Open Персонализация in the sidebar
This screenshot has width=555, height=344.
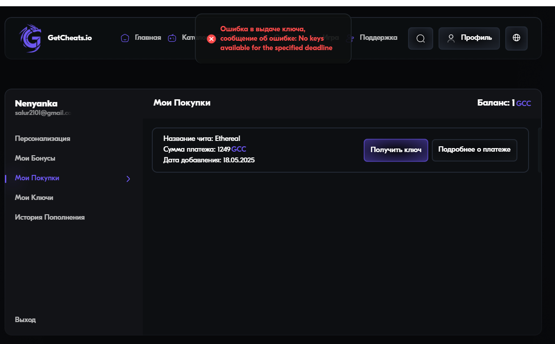pyautogui.click(x=43, y=139)
